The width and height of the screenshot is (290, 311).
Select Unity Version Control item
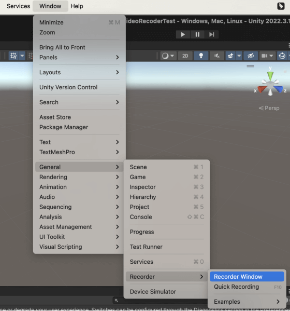(79, 87)
